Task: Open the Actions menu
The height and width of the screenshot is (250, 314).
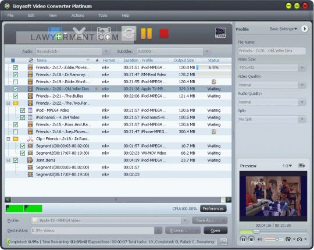Action: pos(78,16)
